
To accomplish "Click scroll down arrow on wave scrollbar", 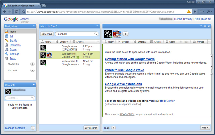I will [x=211, y=67].
